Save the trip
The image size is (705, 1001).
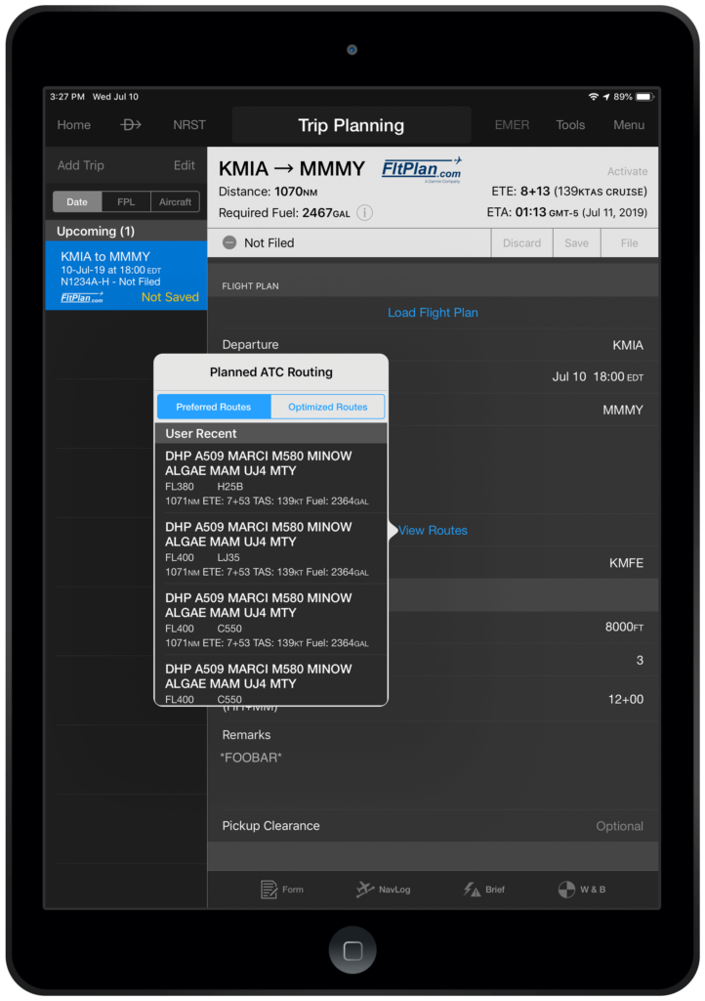click(576, 243)
